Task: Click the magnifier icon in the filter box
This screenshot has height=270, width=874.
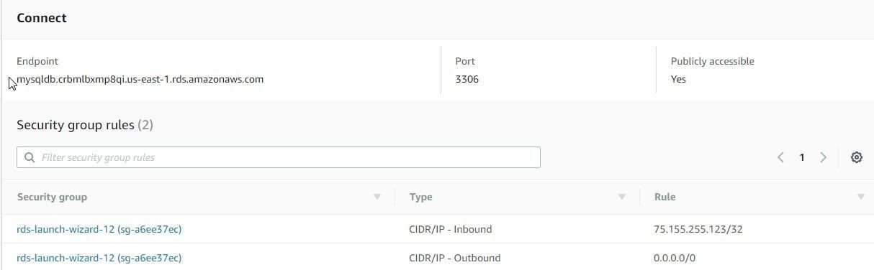Action: 30,157
